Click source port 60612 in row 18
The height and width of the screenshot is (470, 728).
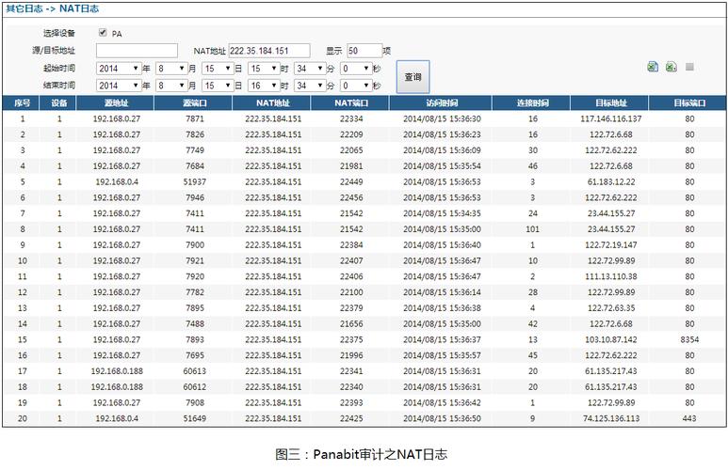(x=195, y=386)
